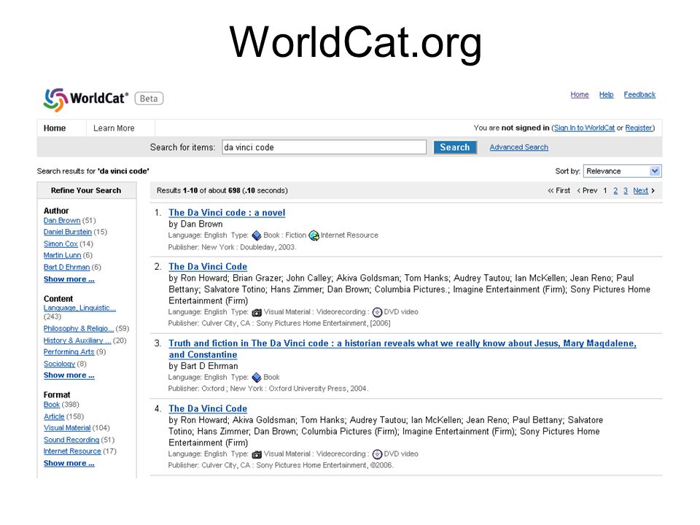Click the Internet Resource globe icon in result 1
Screen dimensions: 700x525
pyautogui.click(x=314, y=236)
